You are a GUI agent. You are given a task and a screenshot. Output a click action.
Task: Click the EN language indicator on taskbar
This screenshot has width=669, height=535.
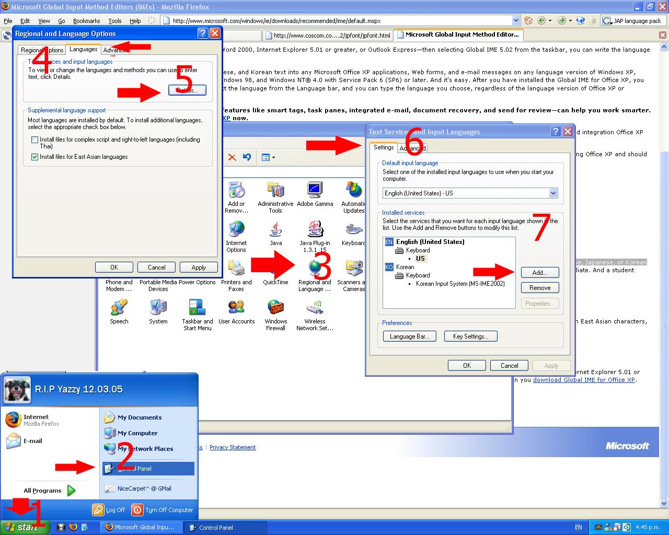coord(579,527)
